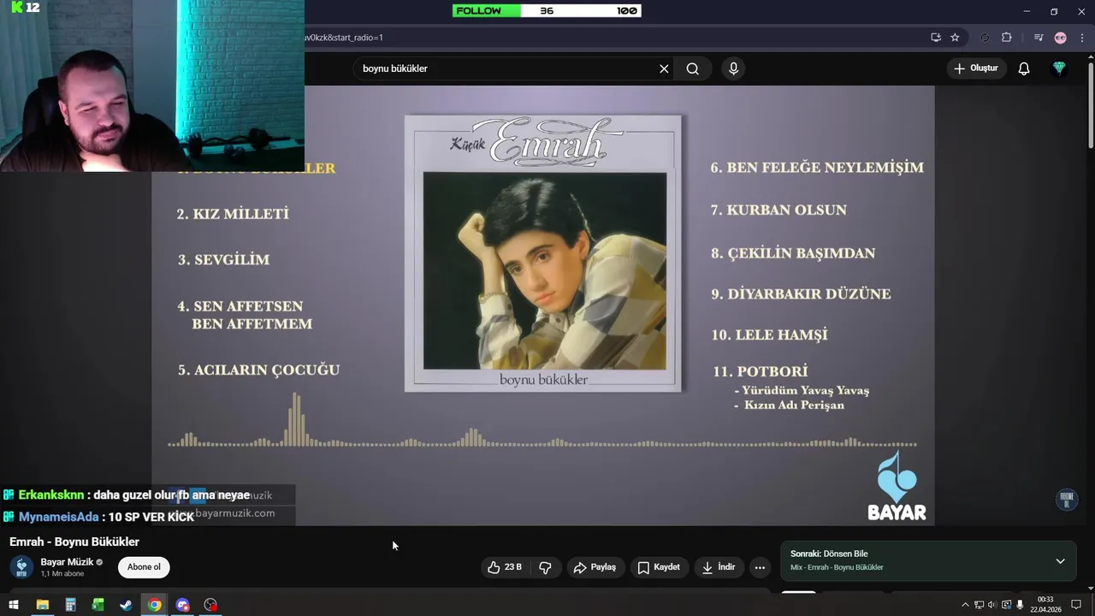Bookmark this page with the star icon
1095x616 pixels.
955,38
